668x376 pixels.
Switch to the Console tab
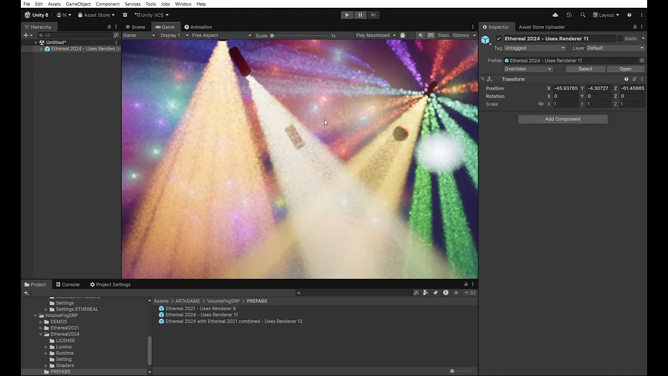pyautogui.click(x=68, y=285)
